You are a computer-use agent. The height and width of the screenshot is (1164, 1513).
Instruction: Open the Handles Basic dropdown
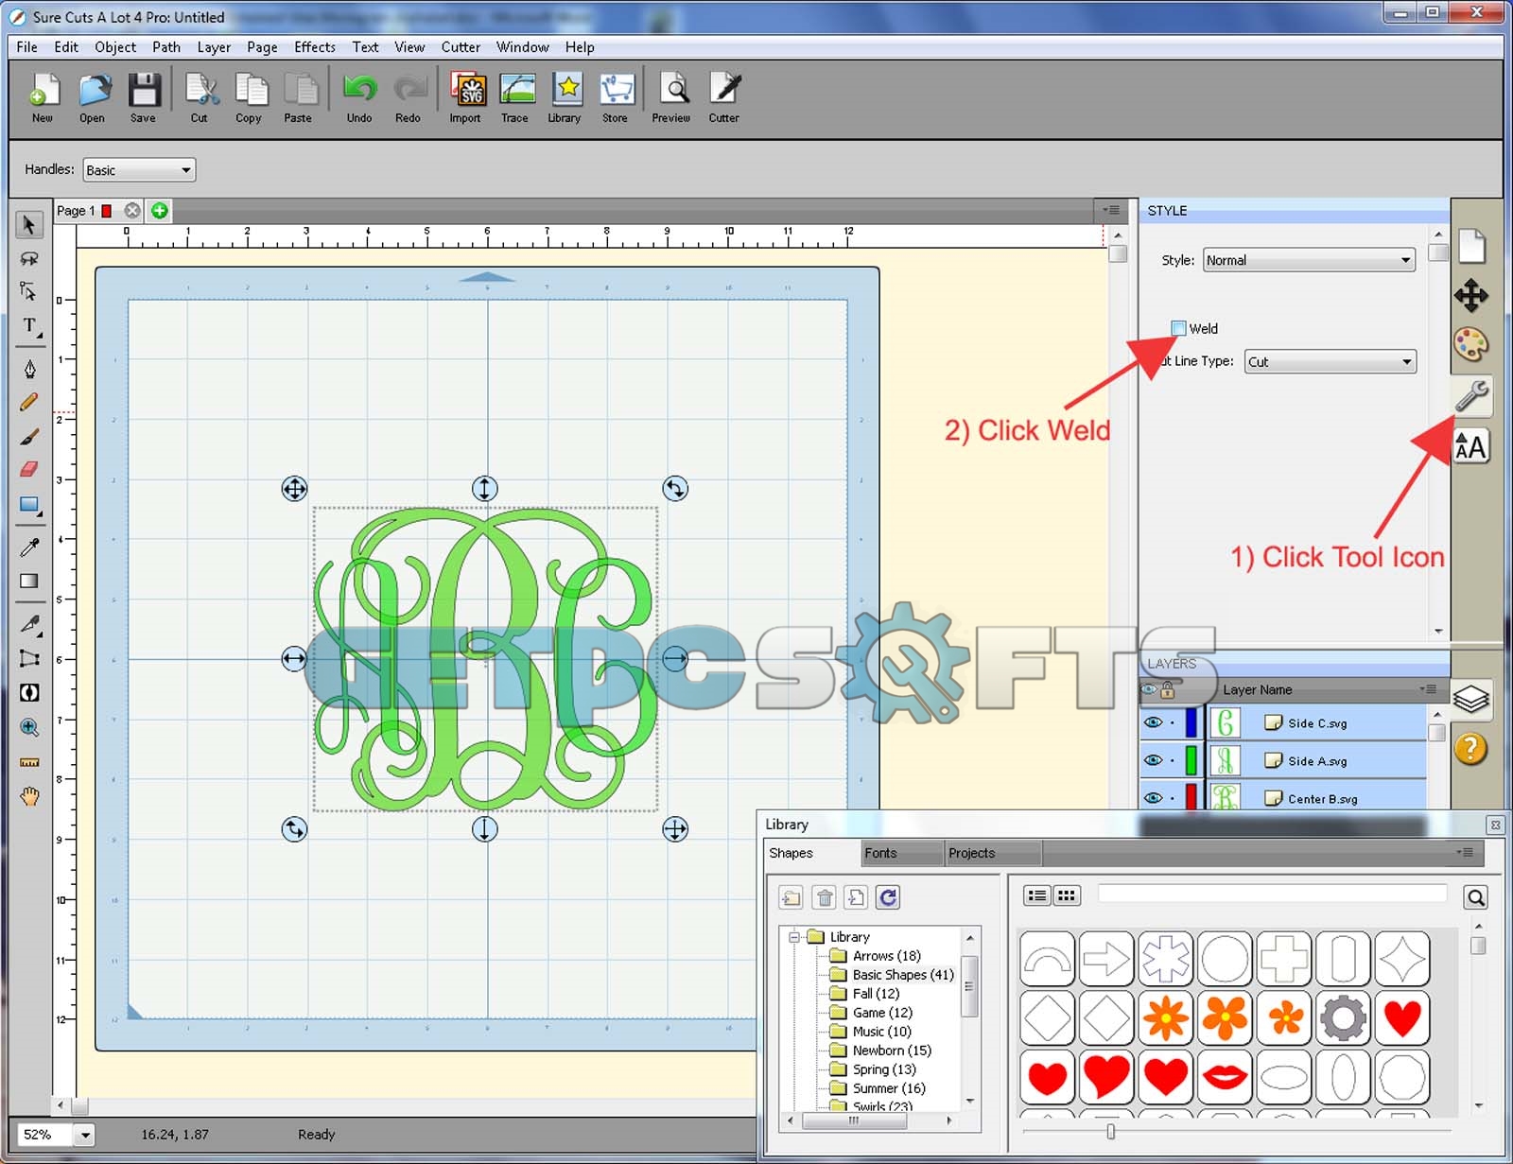pos(139,170)
